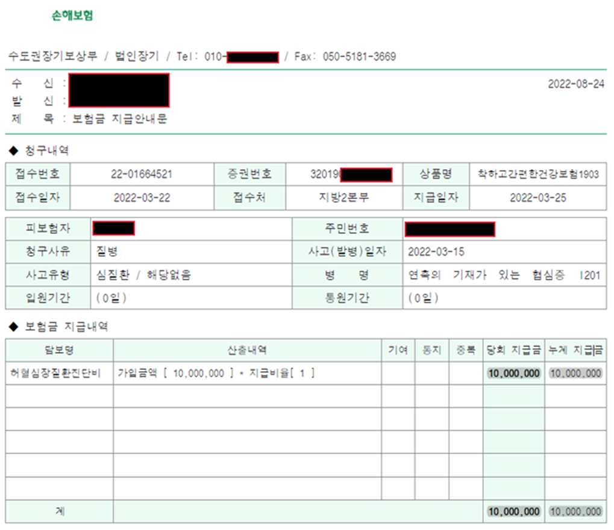Click the document date 2022-08-24
Viewport: 614px width, 530px height.
click(x=575, y=84)
